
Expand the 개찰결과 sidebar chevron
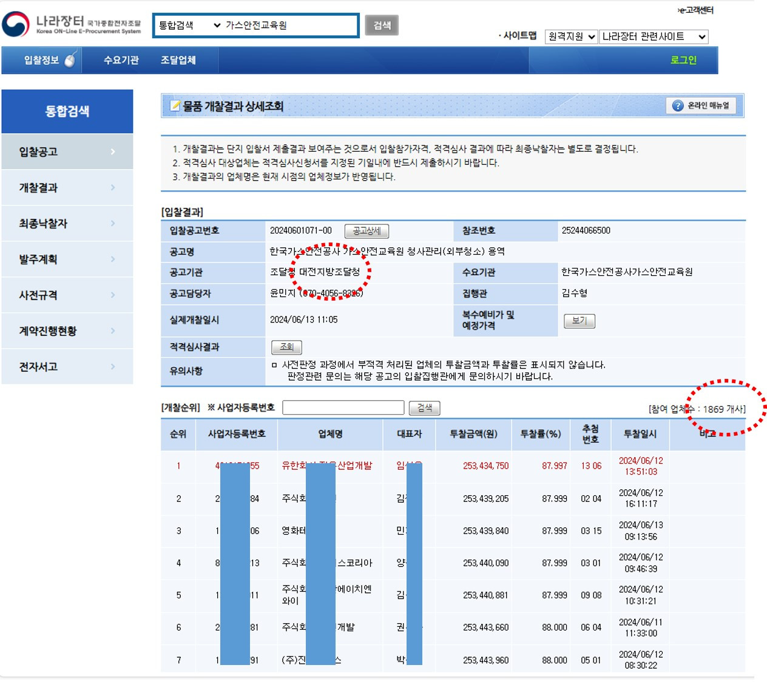point(112,187)
